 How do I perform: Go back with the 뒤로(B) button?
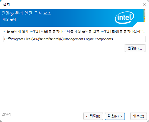(93, 116)
